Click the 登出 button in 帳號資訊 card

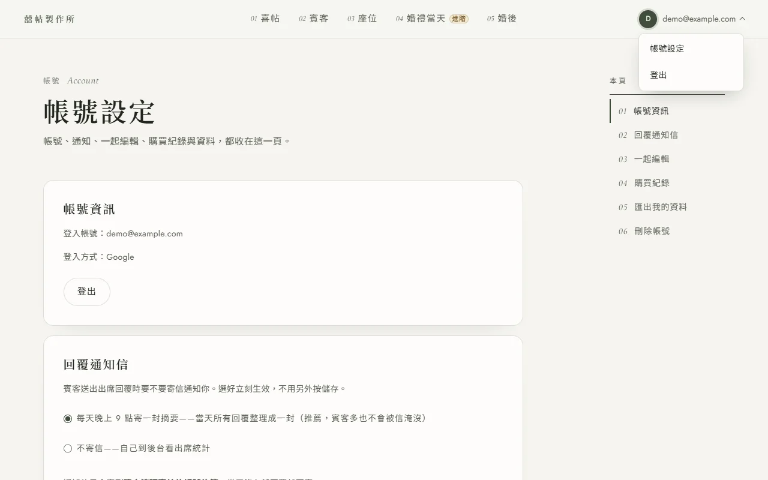[x=87, y=292]
